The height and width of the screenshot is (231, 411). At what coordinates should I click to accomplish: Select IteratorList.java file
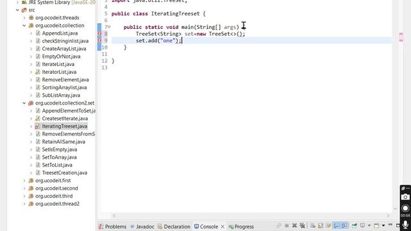point(59,72)
